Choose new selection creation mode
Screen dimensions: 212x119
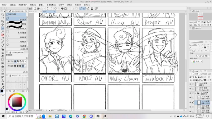point(15,61)
